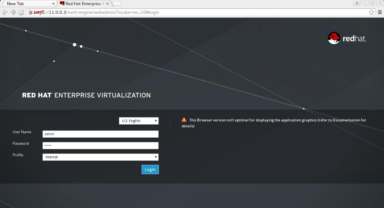Click the Login button

[150, 169]
